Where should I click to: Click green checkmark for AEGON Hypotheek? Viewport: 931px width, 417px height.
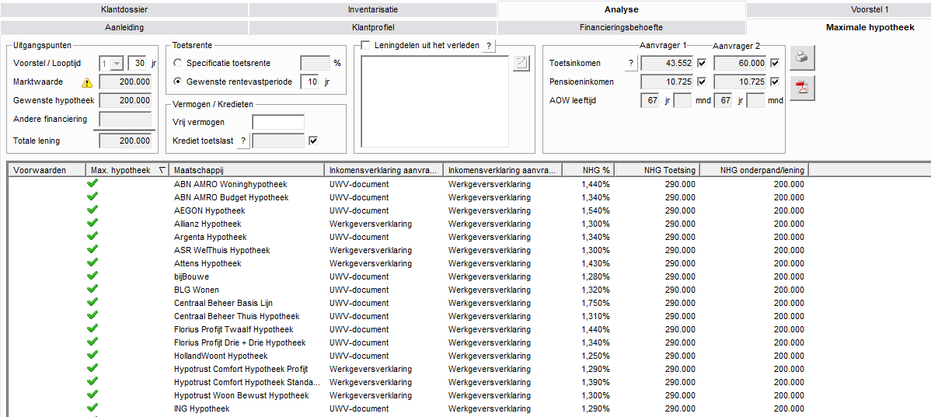92,210
